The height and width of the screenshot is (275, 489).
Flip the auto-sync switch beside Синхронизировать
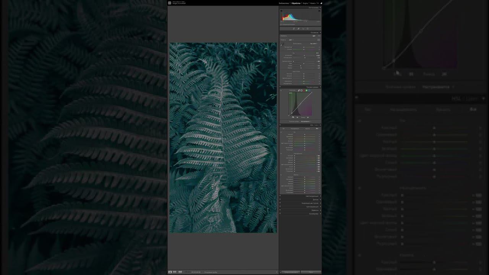281,272
